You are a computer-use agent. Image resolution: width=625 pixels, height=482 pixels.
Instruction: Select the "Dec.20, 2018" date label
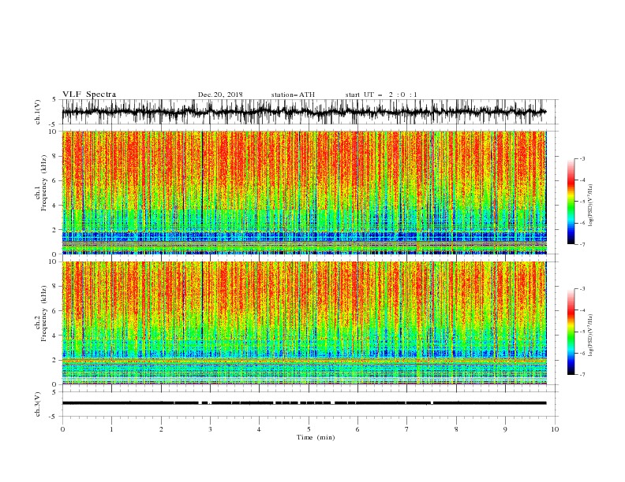click(x=220, y=95)
